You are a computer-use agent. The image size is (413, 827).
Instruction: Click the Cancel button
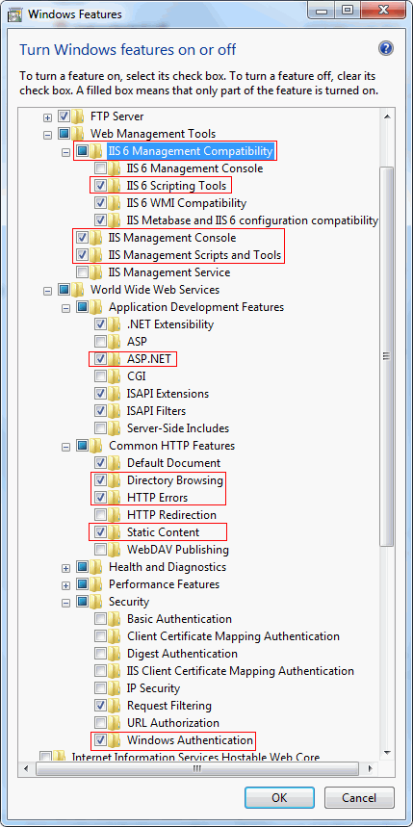coord(359,797)
